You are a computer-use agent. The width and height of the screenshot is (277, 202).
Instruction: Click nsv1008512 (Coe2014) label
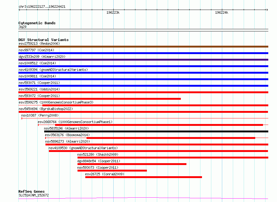[x=37, y=63]
